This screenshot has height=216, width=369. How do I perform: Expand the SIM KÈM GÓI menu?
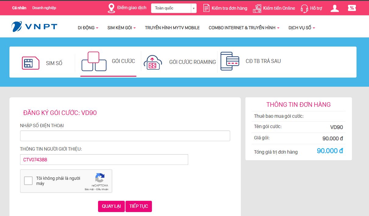[121, 28]
